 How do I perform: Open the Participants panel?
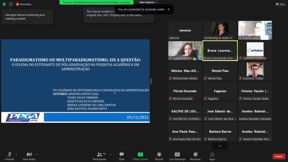click(x=100, y=154)
